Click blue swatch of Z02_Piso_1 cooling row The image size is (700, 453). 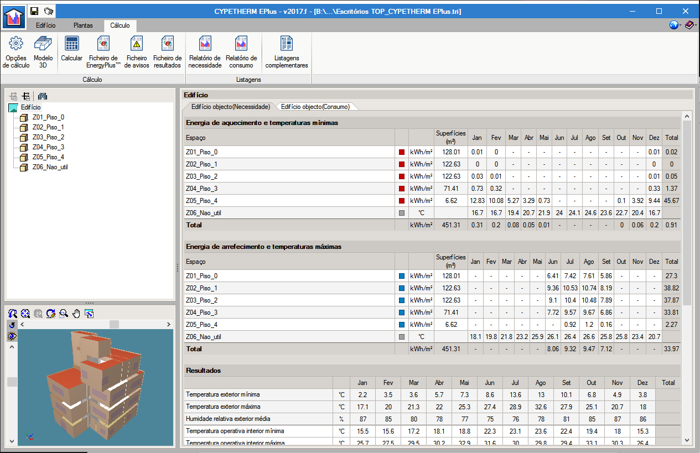pos(402,288)
